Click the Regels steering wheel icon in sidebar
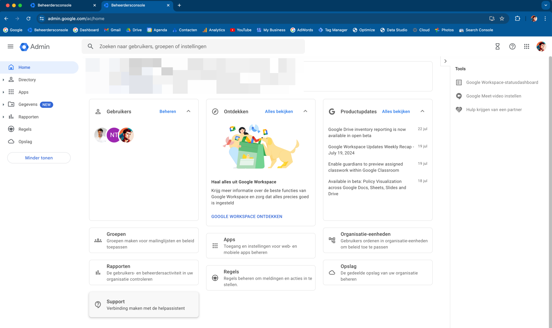Viewport: 552px width, 328px height. click(11, 129)
